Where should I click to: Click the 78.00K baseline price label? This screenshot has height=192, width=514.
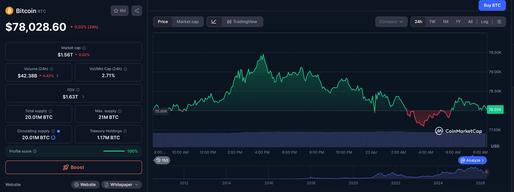point(161,111)
